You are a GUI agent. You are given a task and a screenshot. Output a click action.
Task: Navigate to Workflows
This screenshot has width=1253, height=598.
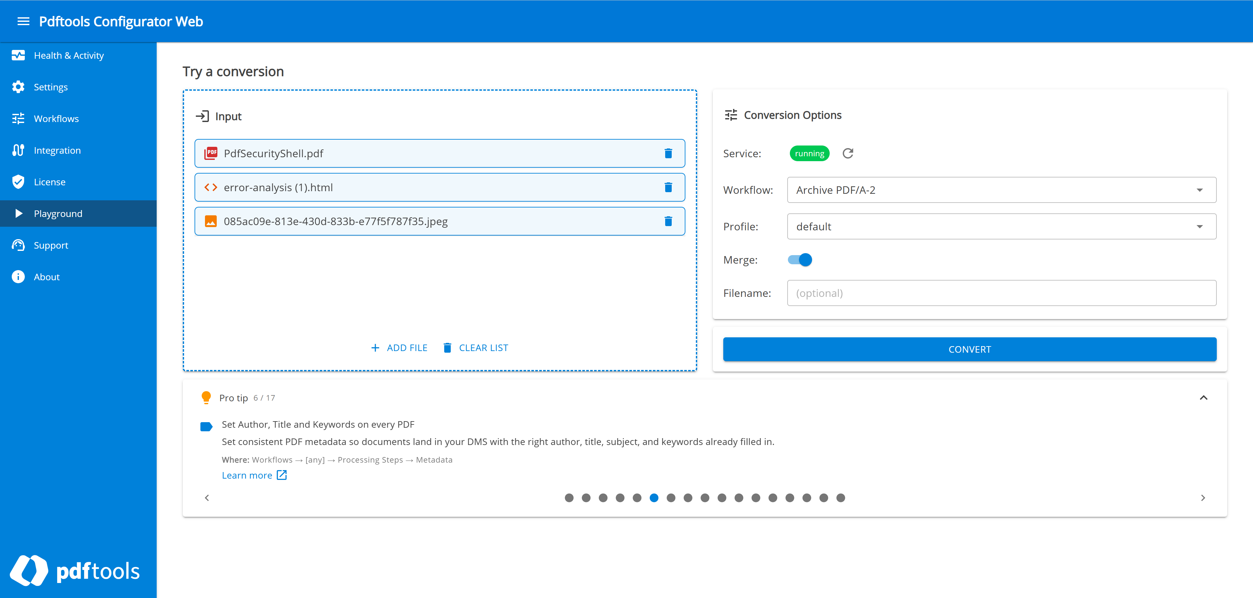78,119
